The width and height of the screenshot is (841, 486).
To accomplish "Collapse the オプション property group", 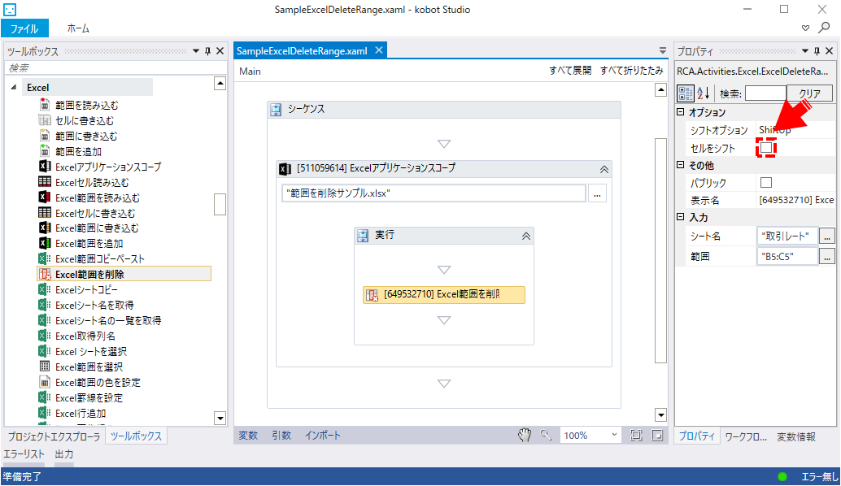I will coord(681,112).
